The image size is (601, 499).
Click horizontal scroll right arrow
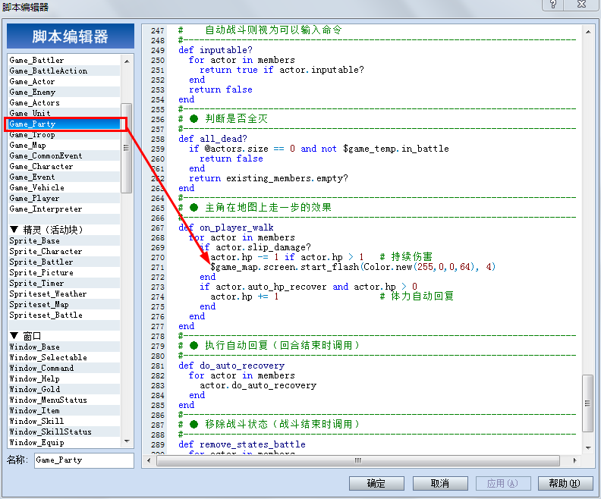click(x=574, y=460)
